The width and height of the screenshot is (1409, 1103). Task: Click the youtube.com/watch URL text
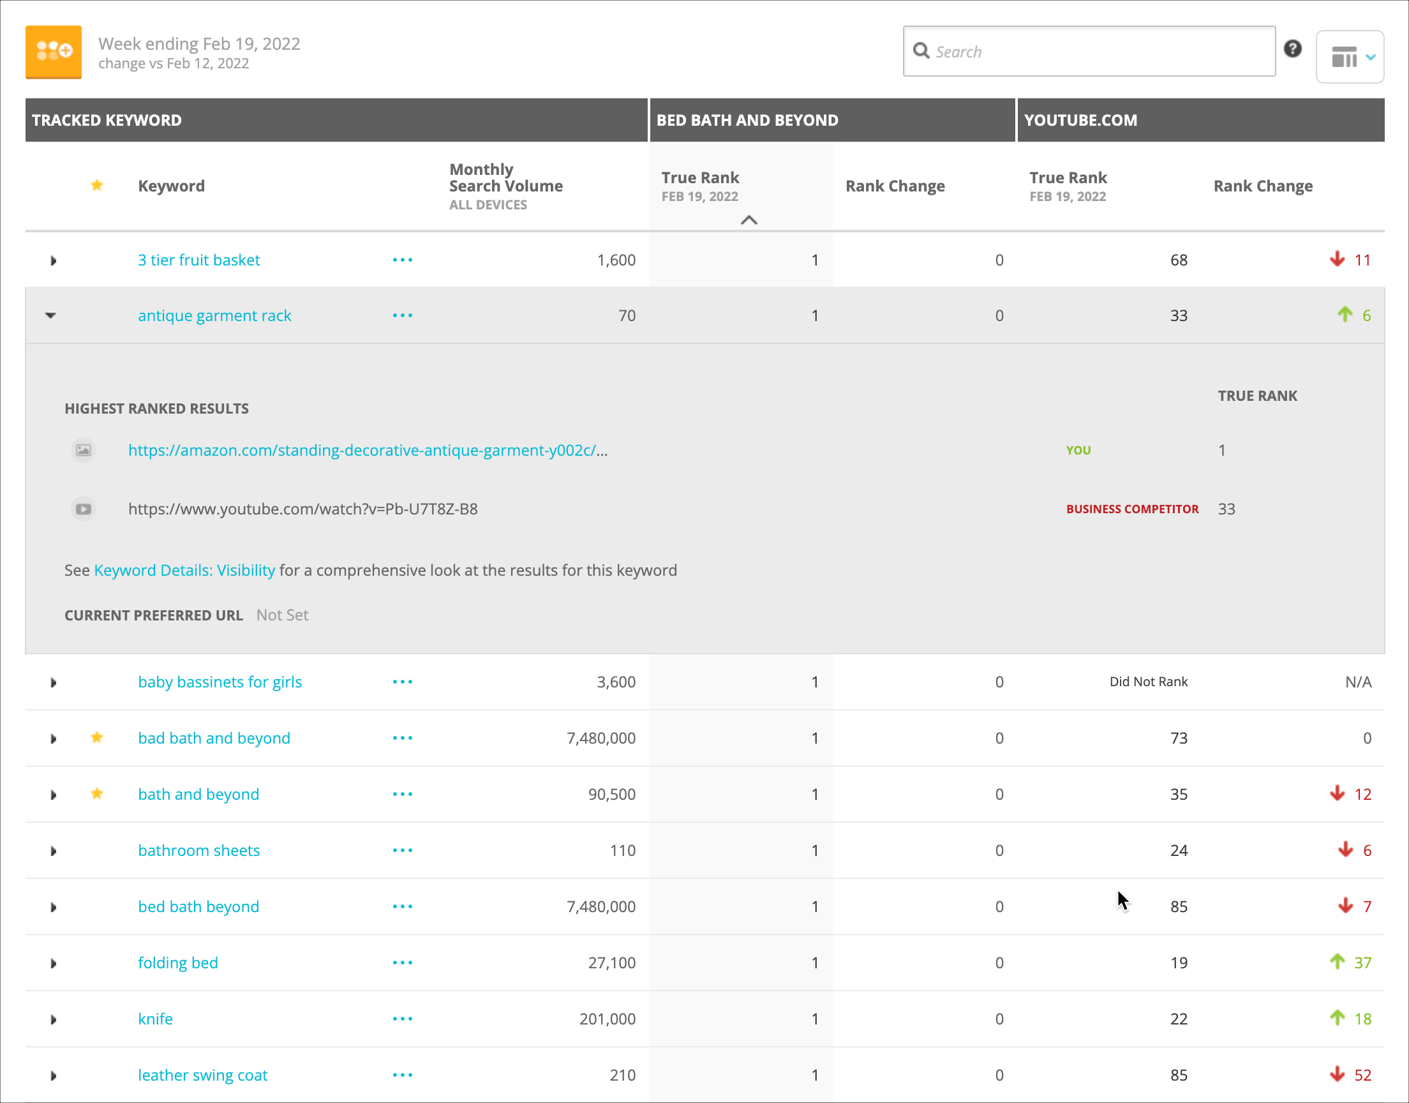[x=302, y=509]
